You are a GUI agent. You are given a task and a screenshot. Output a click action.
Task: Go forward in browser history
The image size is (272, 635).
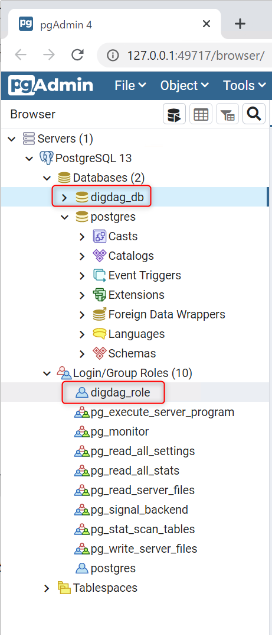coord(49,55)
